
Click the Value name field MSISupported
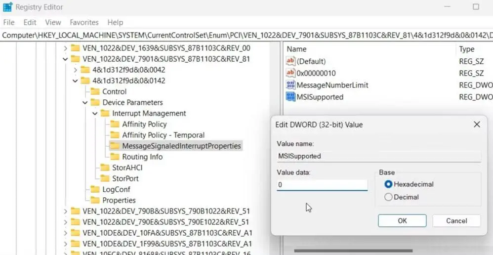click(x=379, y=156)
